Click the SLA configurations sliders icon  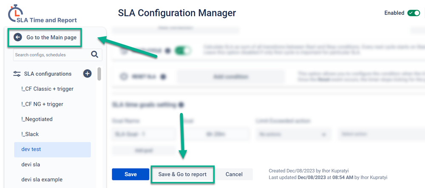tap(17, 74)
